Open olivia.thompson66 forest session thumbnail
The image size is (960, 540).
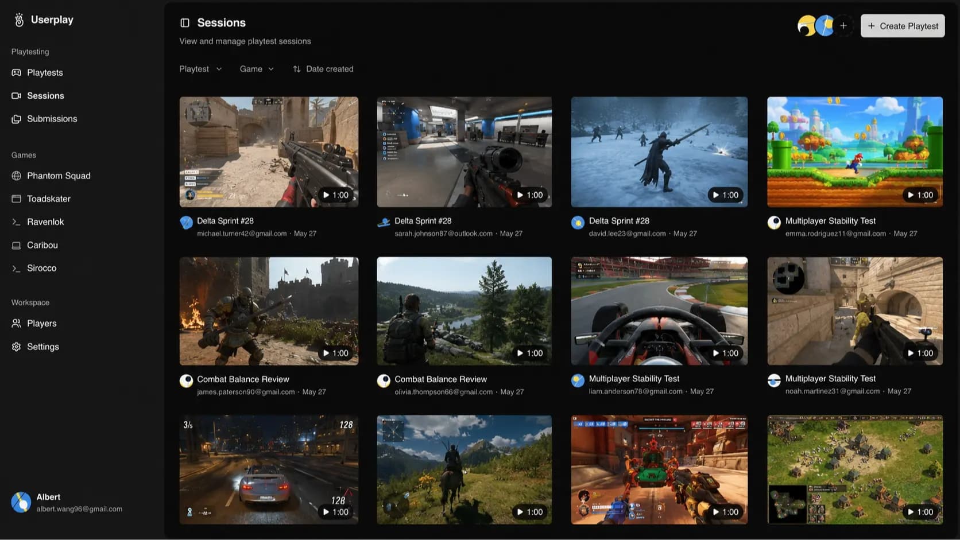point(464,311)
